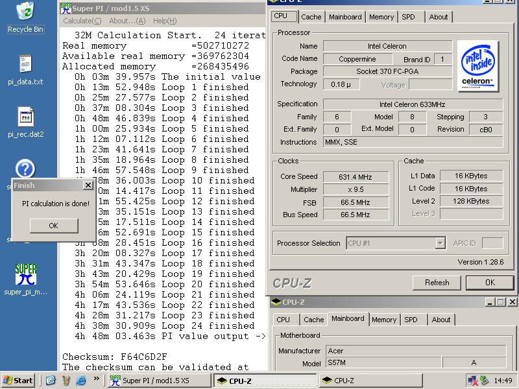Switch to Memory tab in upper CPU-Z
Screen dimensions: 519x389
(381, 17)
